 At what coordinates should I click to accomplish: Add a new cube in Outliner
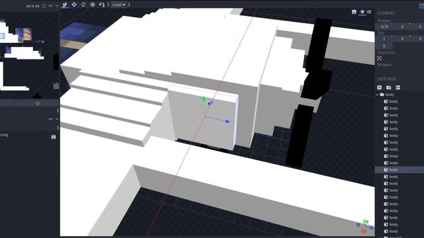point(380,87)
